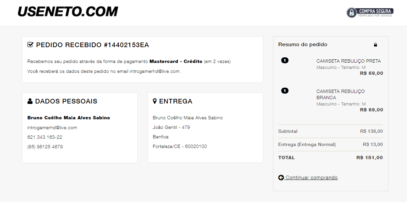Click the map pin icon next to Entrega
Viewport: 407px width, 202px height.
(x=155, y=101)
